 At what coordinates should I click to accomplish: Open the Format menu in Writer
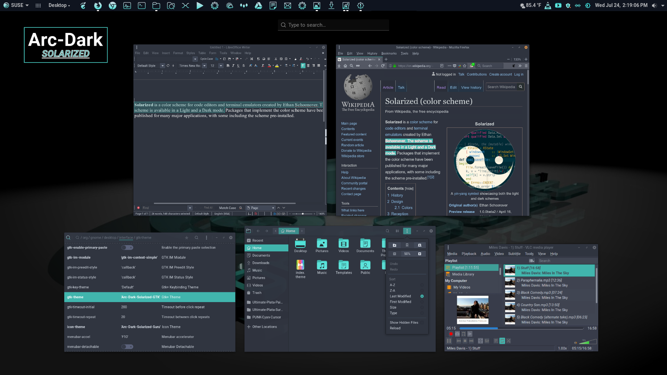point(178,53)
